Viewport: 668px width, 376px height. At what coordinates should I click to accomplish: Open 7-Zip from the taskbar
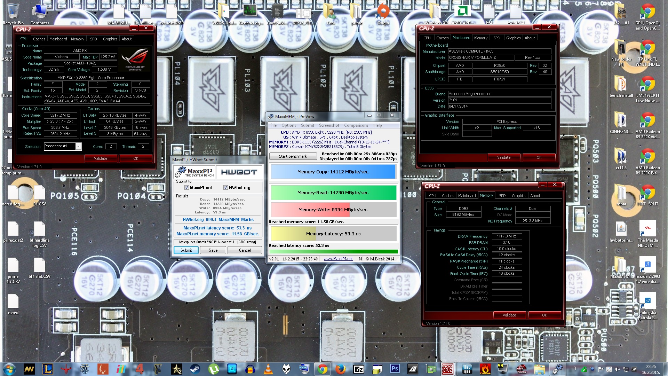click(x=359, y=369)
